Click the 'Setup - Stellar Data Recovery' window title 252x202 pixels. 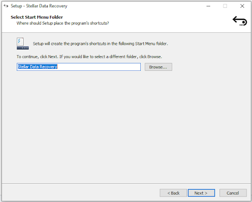coord(39,6)
